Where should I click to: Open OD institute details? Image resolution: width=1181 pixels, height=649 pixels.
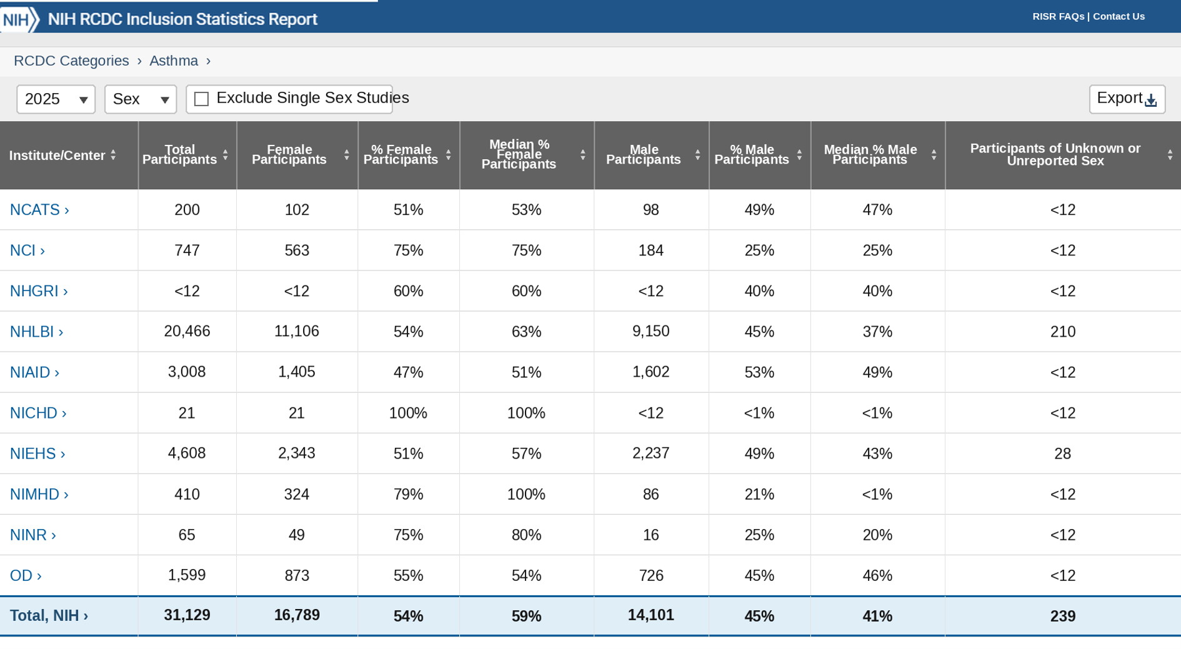coord(26,575)
